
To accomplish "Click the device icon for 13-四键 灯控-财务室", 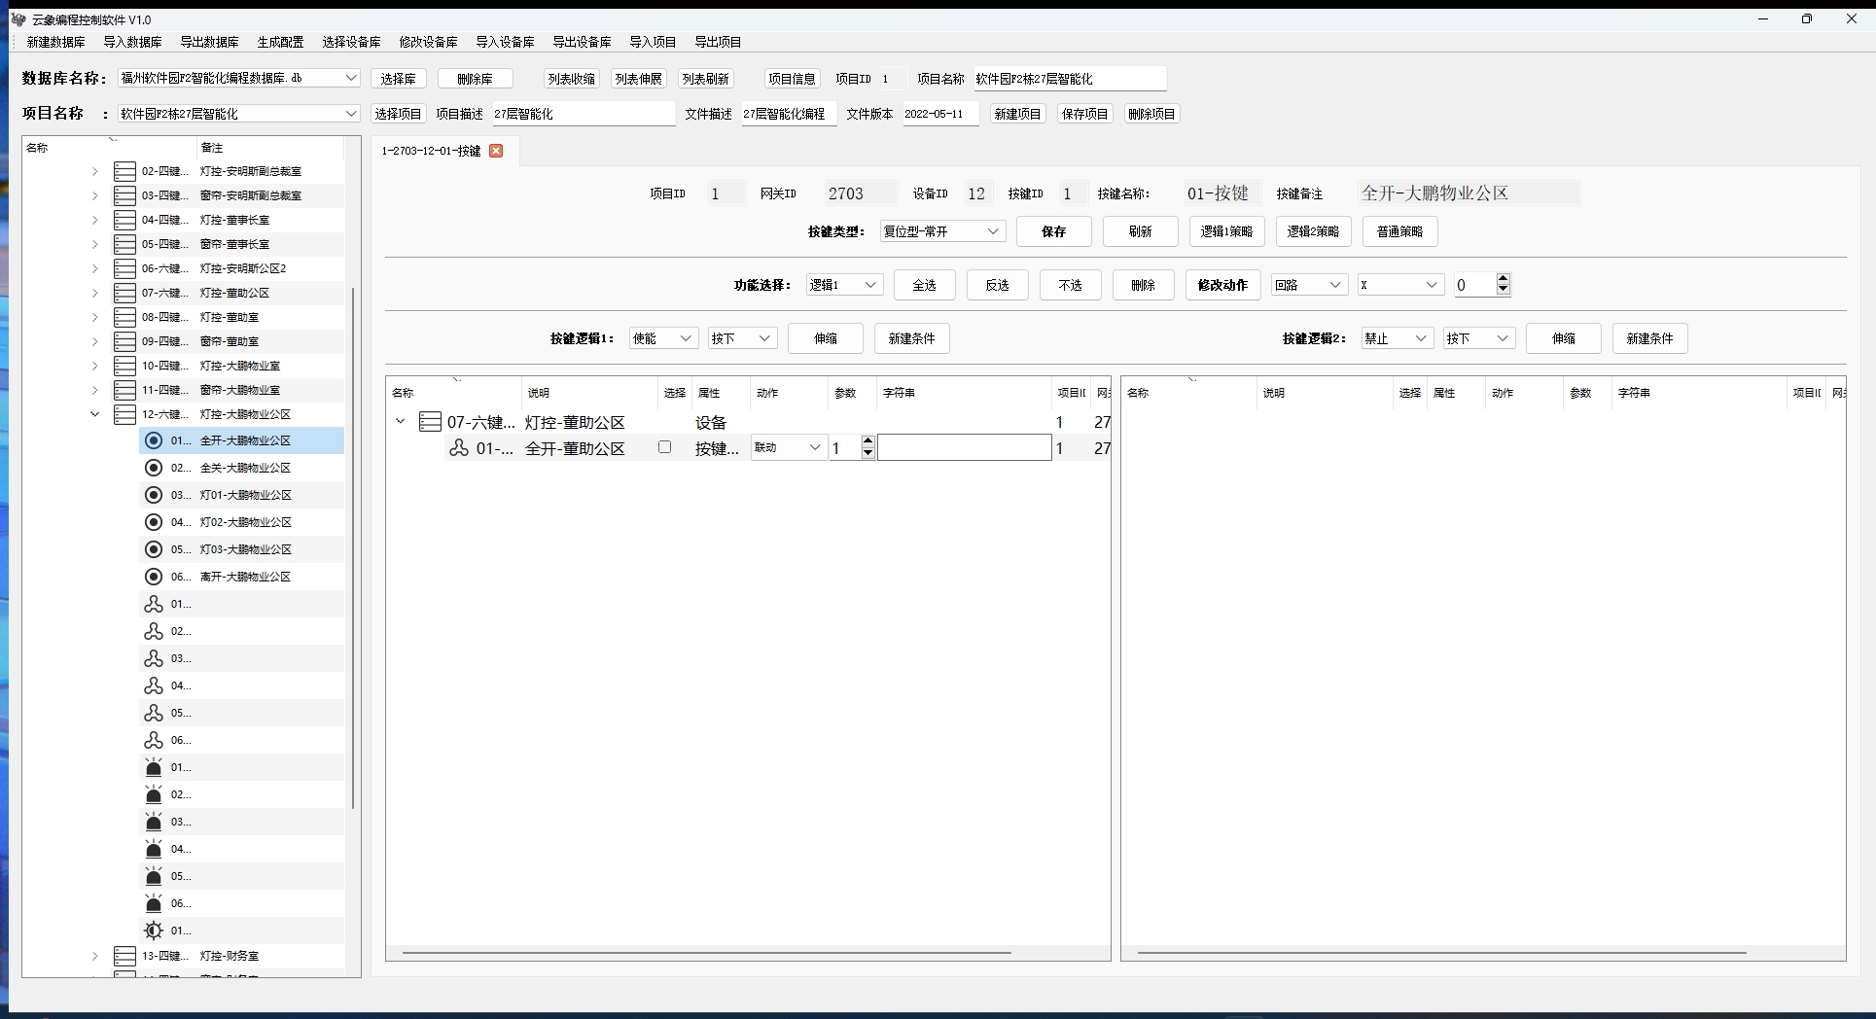I will (x=124, y=956).
